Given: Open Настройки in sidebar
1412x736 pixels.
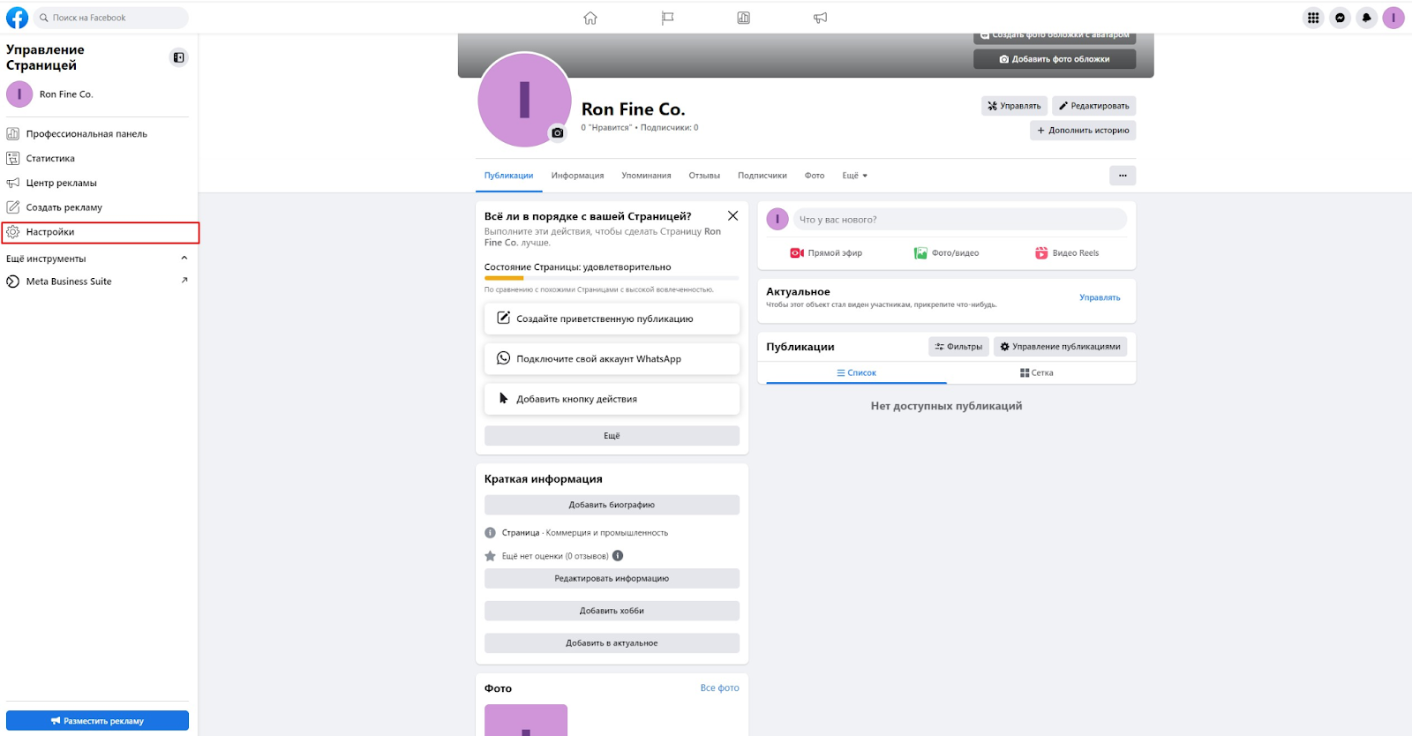Looking at the screenshot, I should point(101,232).
